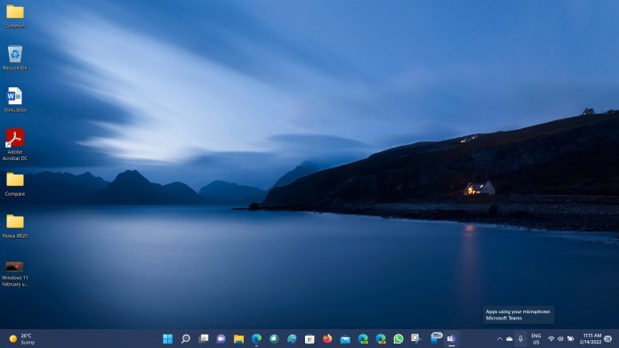
Task: Open Teams Chat icon on taskbar
Action: tap(221, 338)
